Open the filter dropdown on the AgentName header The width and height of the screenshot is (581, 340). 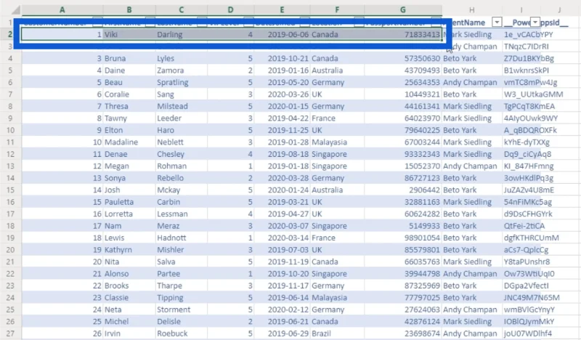click(x=497, y=23)
